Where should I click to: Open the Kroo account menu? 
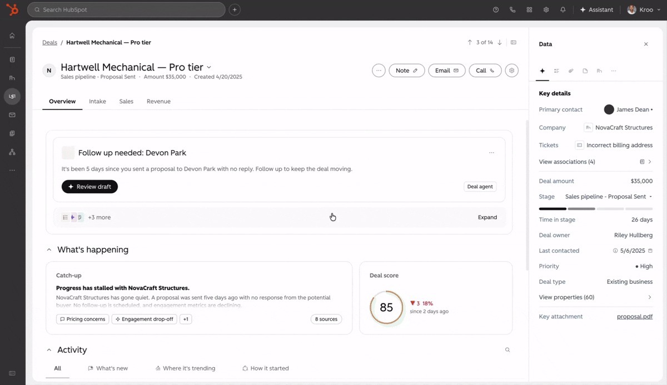(x=644, y=9)
